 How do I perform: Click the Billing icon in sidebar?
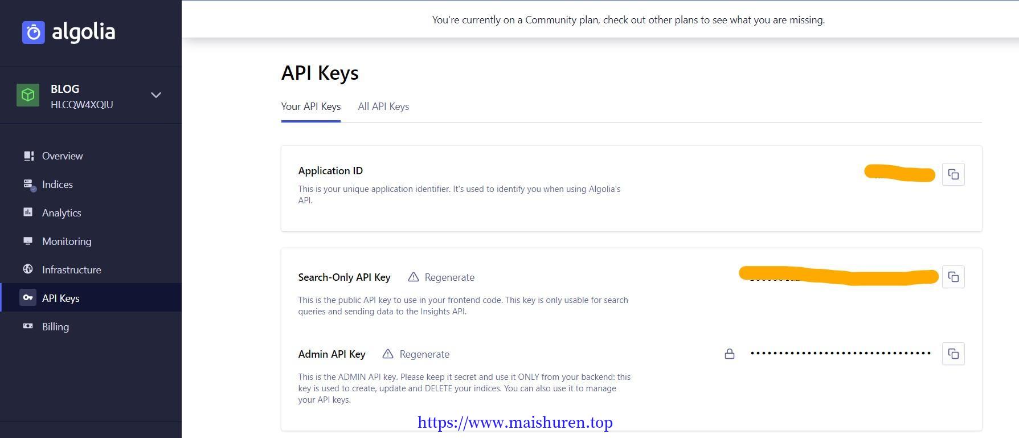click(28, 326)
